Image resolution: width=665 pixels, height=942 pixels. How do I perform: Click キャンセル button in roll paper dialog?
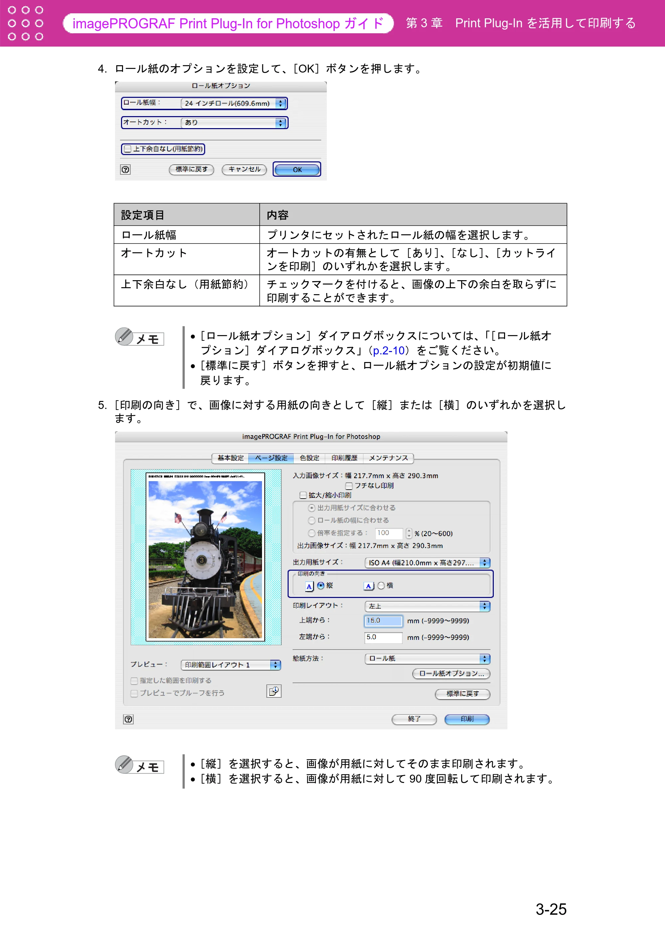click(244, 169)
